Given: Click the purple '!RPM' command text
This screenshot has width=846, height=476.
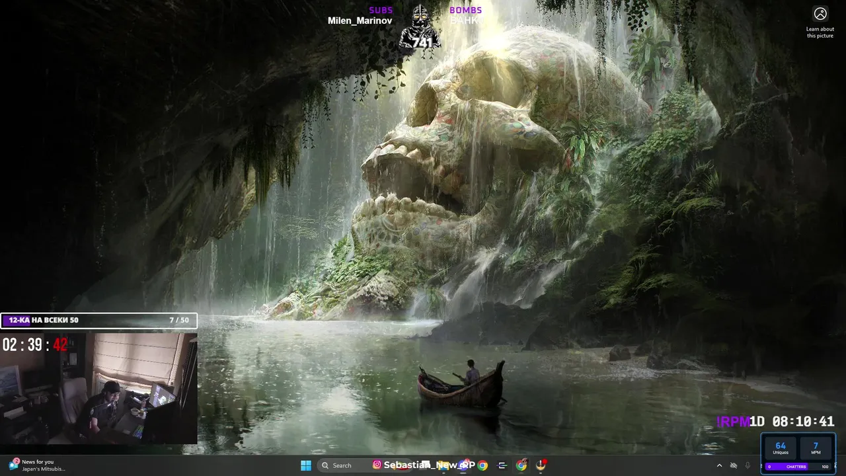Looking at the screenshot, I should pyautogui.click(x=732, y=421).
